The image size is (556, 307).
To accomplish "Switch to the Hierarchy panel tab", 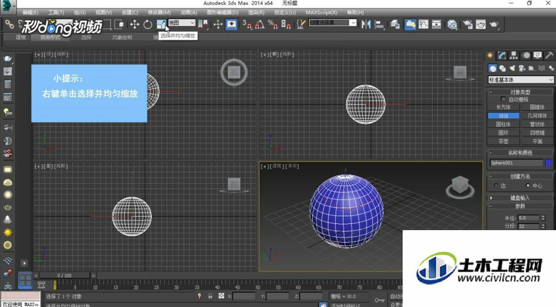I will [x=514, y=56].
